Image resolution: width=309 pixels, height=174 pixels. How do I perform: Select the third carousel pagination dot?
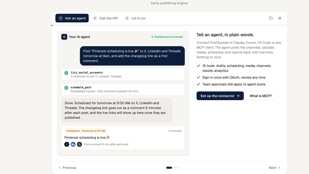point(178,168)
